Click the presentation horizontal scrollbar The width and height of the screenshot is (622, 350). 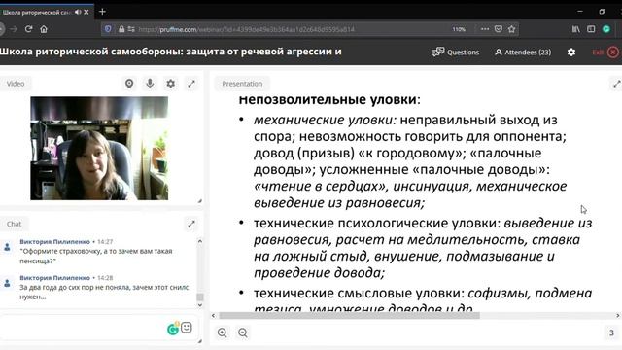point(349,315)
